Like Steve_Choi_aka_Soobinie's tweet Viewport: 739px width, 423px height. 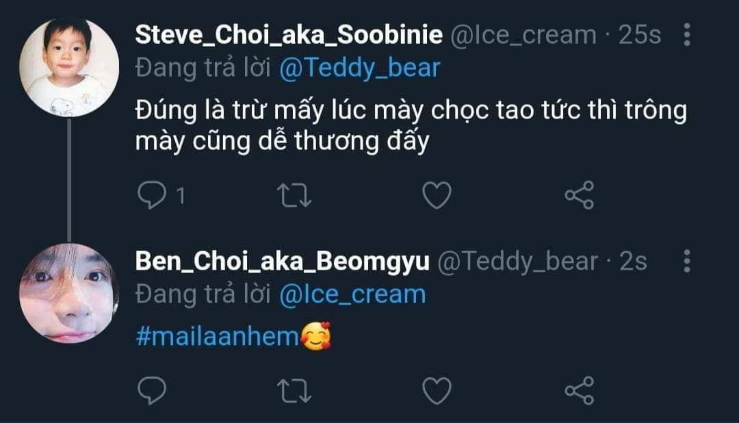tap(437, 196)
